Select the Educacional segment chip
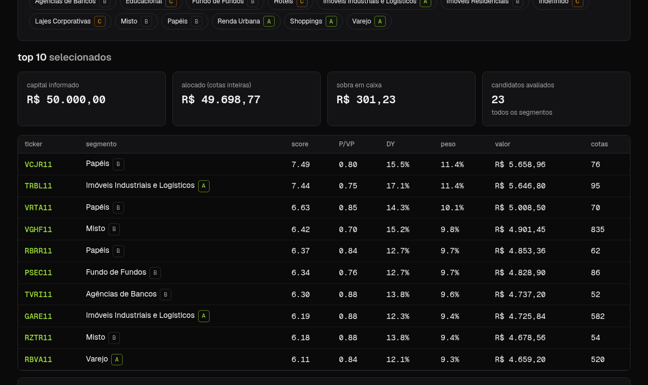 pos(151,3)
